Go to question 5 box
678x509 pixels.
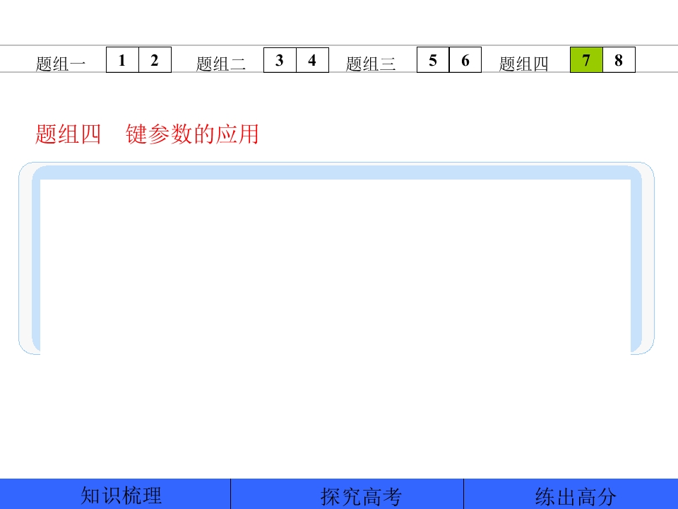click(433, 59)
